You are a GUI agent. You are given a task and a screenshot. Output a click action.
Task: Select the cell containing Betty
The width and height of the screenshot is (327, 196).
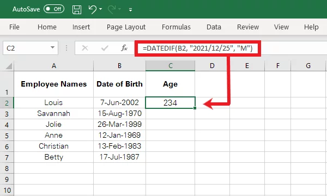54,157
